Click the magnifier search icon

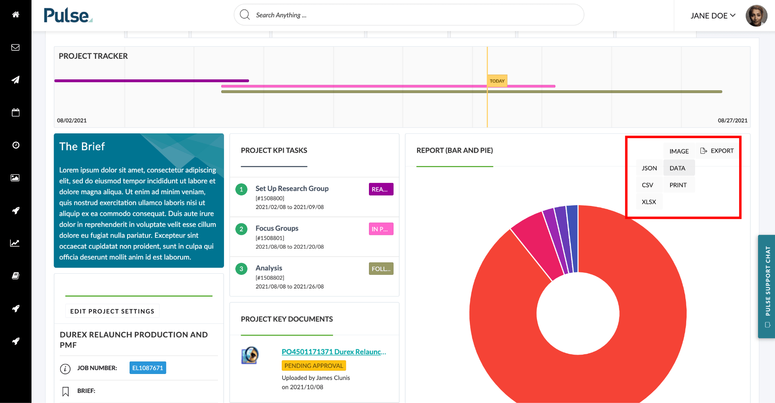coord(245,15)
